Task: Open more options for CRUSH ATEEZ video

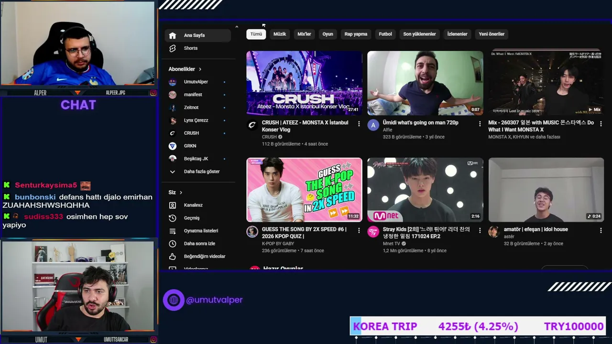Action: 359,124
